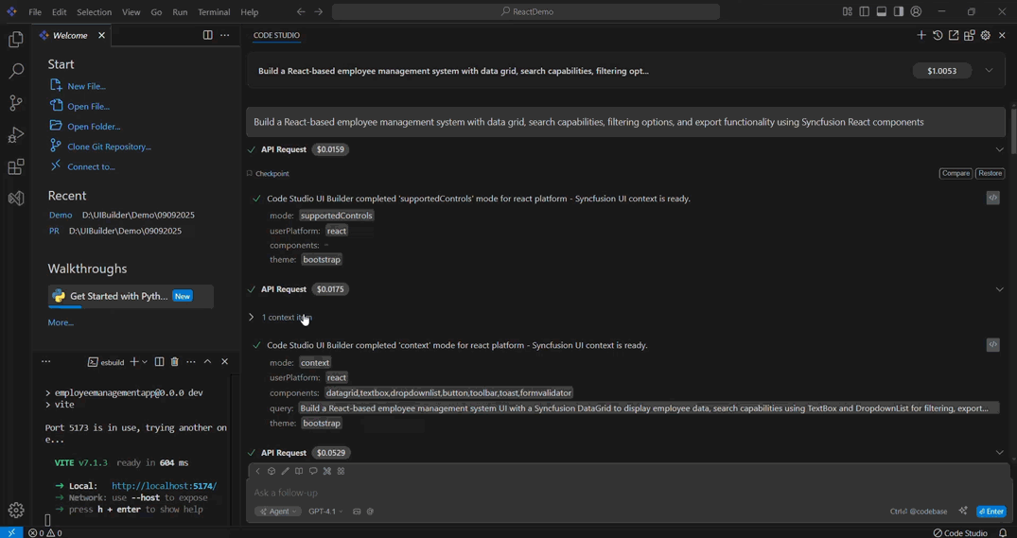Click the Accounts profile icon in title bar

point(916,11)
